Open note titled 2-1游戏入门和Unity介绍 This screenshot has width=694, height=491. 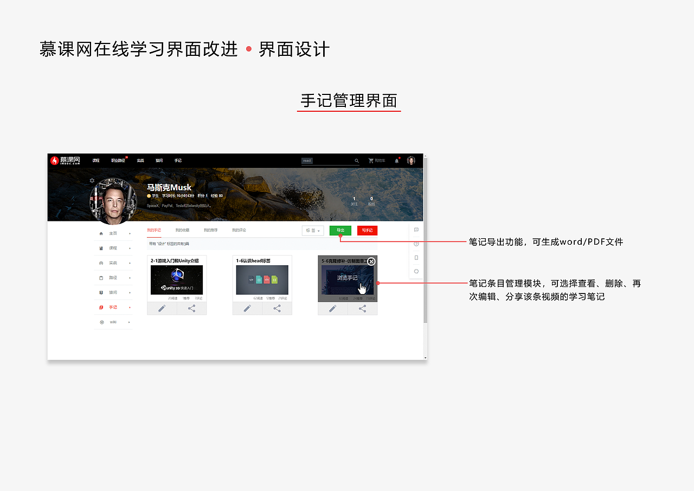click(x=175, y=261)
